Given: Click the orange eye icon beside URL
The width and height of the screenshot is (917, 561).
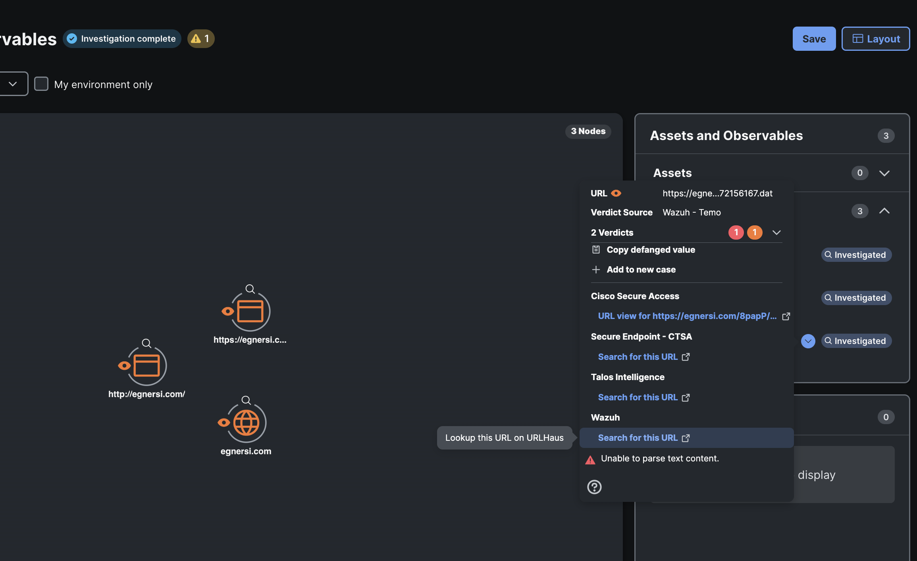Looking at the screenshot, I should click(616, 193).
